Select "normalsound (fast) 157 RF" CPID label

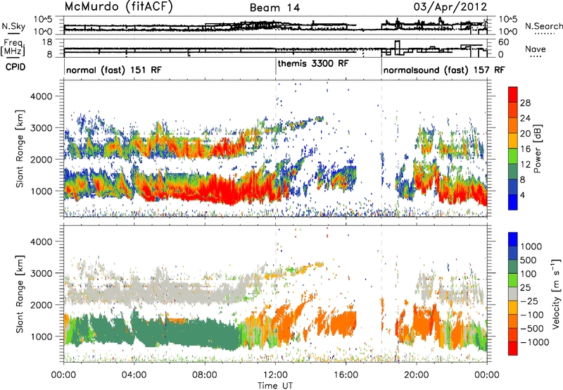(444, 70)
